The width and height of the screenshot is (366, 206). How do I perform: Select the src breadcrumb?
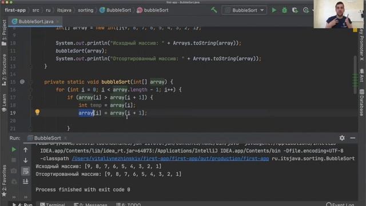click(35, 10)
